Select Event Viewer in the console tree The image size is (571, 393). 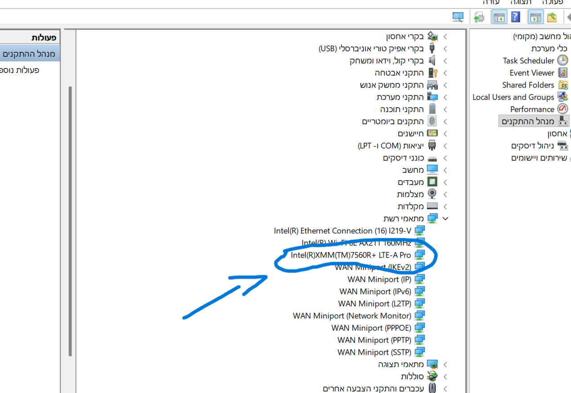point(531,73)
